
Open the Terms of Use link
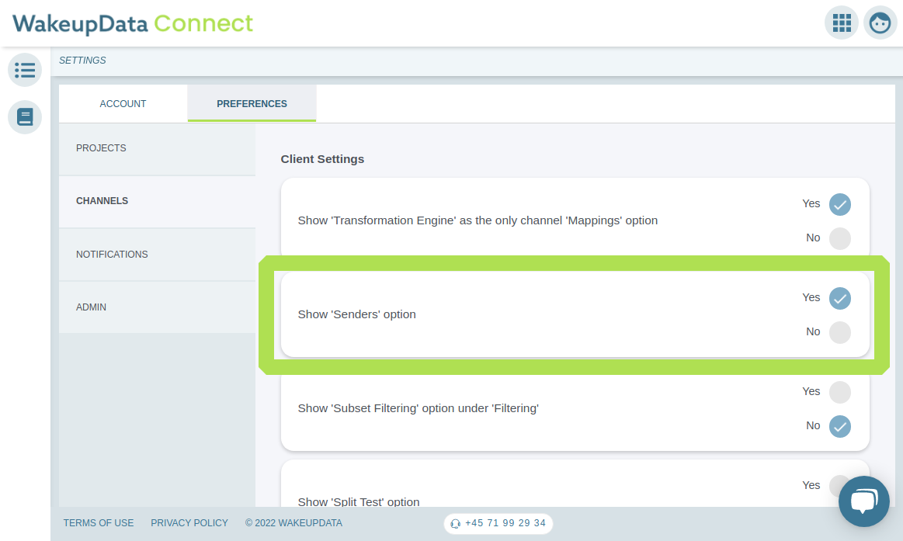coord(99,522)
